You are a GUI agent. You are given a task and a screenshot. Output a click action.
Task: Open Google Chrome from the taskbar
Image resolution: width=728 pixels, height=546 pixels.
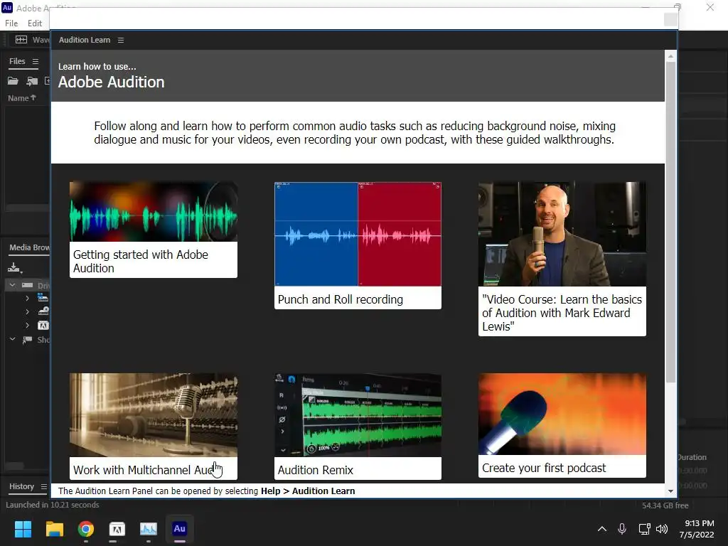tap(86, 529)
